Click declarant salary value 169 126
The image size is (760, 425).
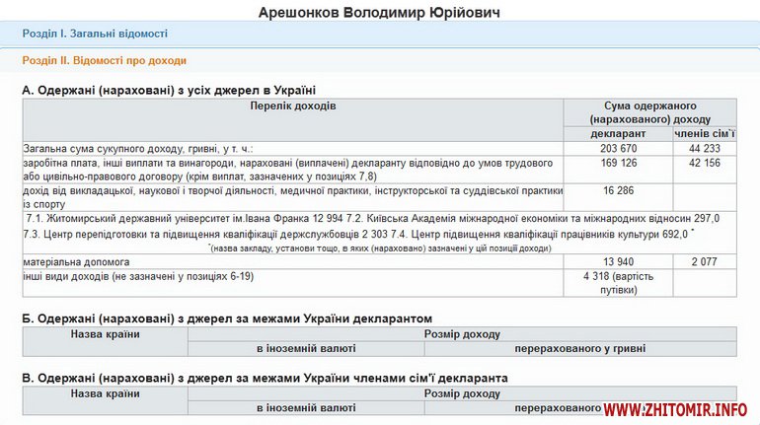(618, 162)
